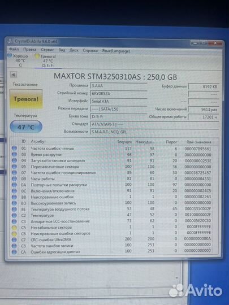The width and height of the screenshot is (229, 305).
Task: Open the Справка menu
Action: click(x=90, y=51)
